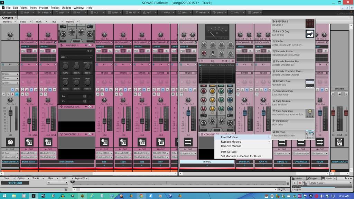Click the speaker icon on the master output strip
The image size is (354, 199).
(x=339, y=142)
